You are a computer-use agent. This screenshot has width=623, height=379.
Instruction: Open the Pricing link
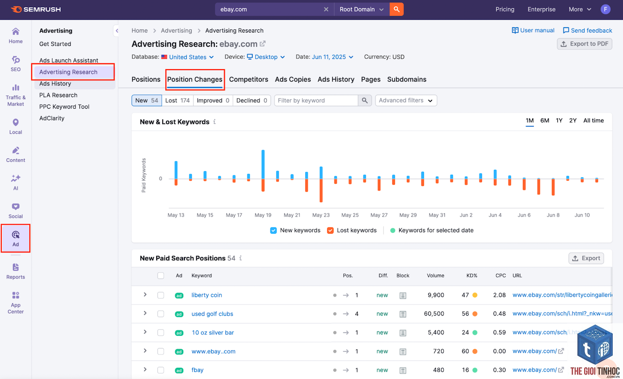pos(505,9)
